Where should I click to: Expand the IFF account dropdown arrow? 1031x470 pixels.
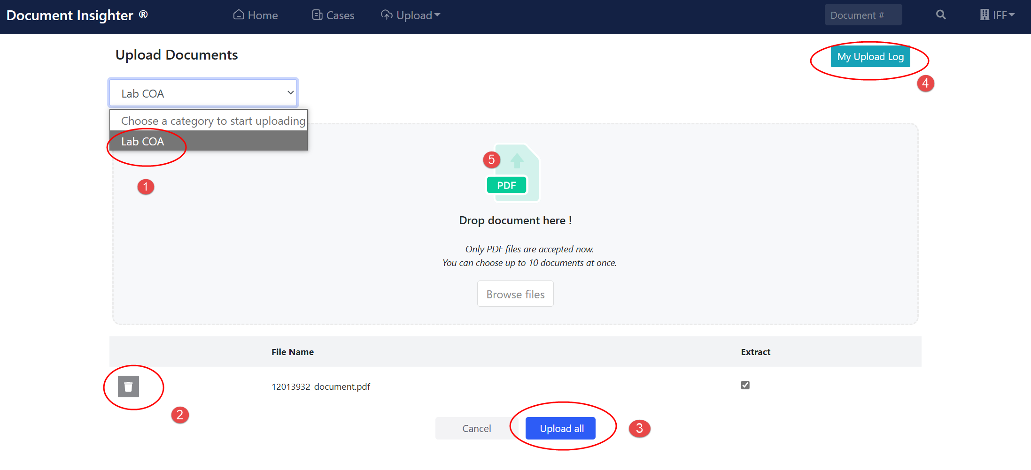click(1012, 15)
